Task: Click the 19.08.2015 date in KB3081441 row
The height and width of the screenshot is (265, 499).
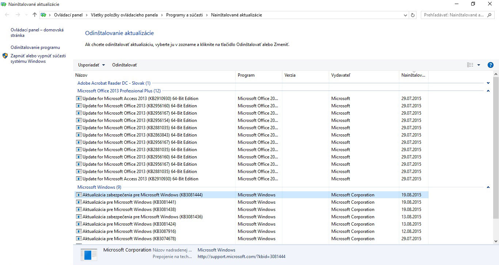Action: (x=411, y=202)
